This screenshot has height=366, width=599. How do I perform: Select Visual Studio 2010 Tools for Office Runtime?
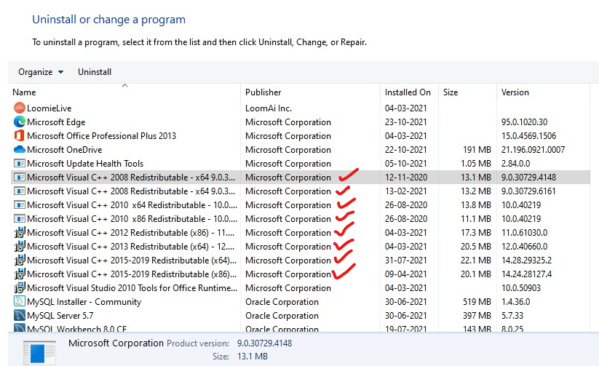coord(132,287)
